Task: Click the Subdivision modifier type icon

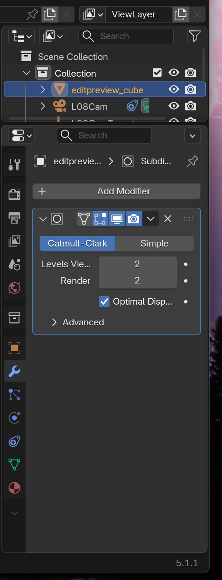Action: [x=57, y=219]
